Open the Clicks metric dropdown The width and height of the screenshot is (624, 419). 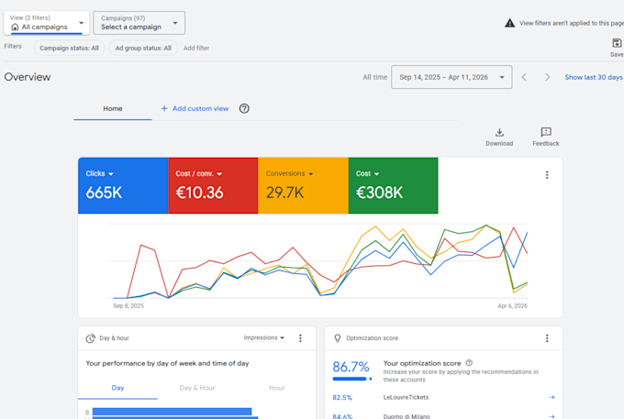click(x=99, y=173)
